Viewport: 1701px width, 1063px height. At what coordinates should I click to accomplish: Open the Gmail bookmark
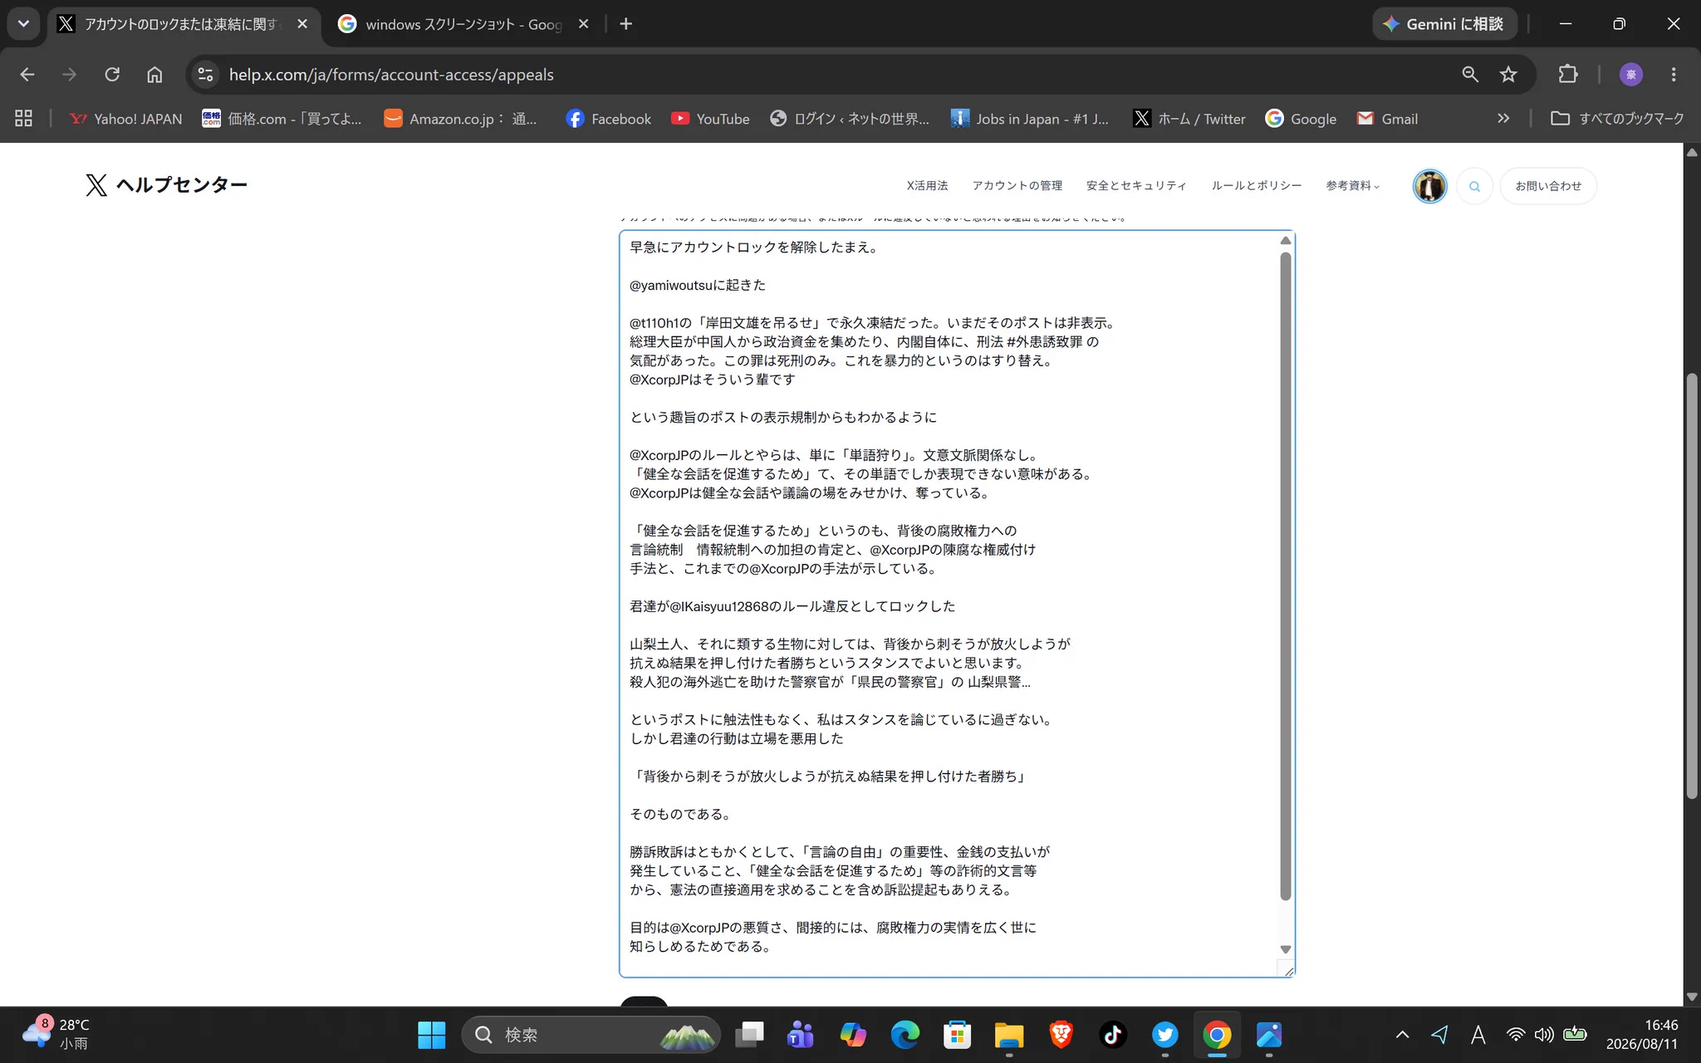1387,119
